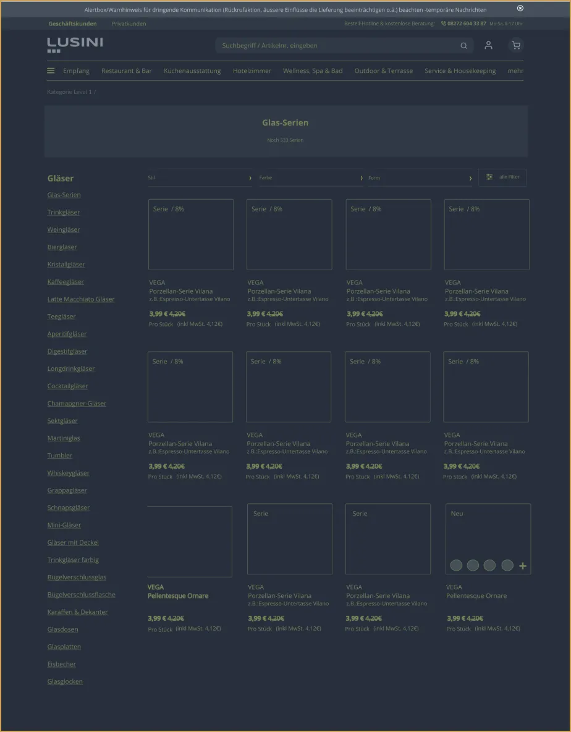
Task: Click the Gläser sidebar heading
Action: (61, 178)
